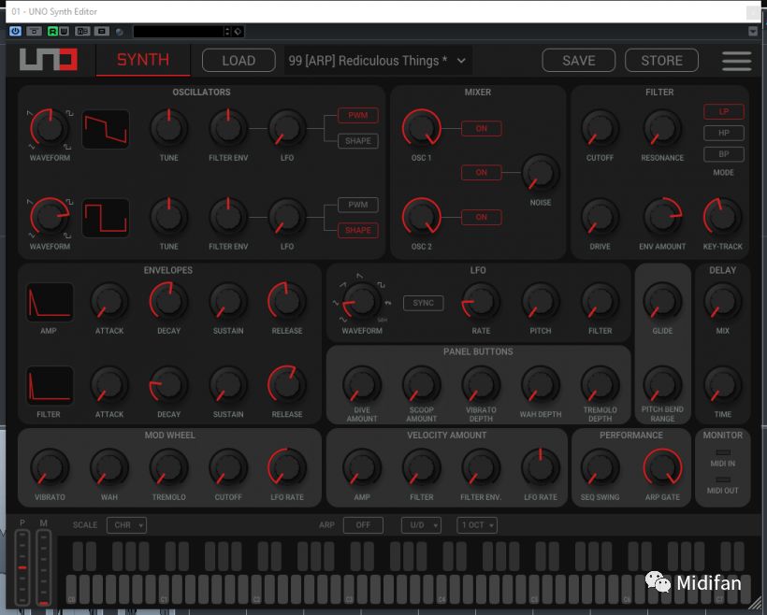Click the ENV AMOUNT knob

[662, 217]
